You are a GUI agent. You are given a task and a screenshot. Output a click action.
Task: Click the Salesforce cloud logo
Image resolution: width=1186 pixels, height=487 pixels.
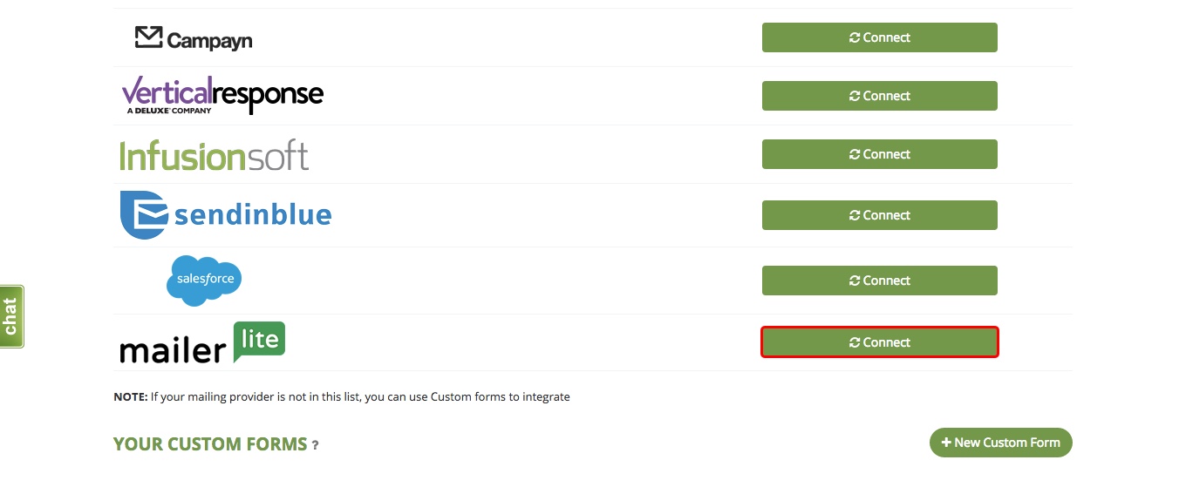pyautogui.click(x=204, y=281)
